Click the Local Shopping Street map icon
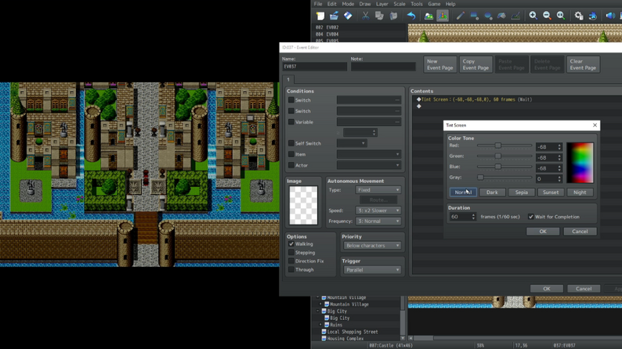This screenshot has height=349, width=622. coord(324,332)
